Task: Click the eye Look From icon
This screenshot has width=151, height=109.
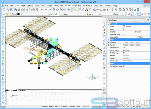Action: 98,10
